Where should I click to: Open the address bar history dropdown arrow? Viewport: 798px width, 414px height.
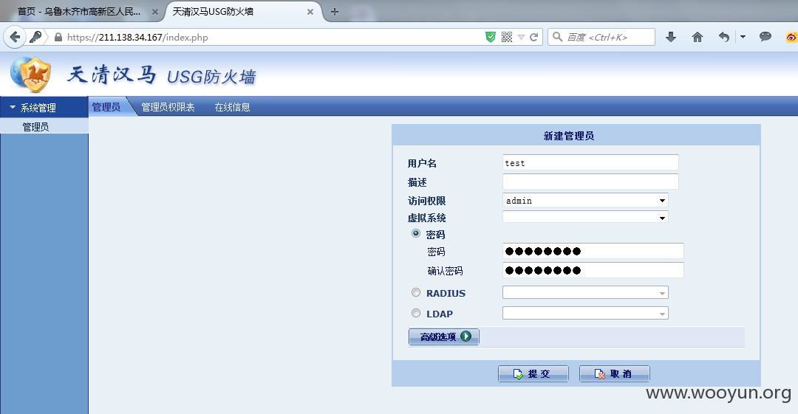coord(521,37)
